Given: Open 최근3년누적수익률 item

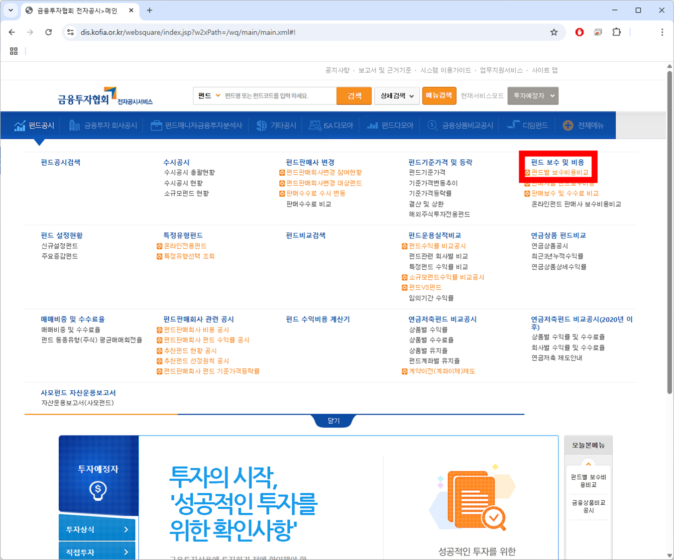Looking at the screenshot, I should 557,256.
